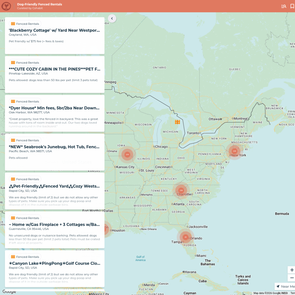Click the Cohabit heart logo

6,6
